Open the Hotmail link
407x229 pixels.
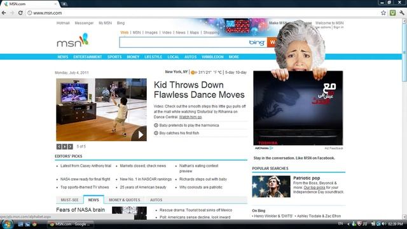[x=63, y=23]
